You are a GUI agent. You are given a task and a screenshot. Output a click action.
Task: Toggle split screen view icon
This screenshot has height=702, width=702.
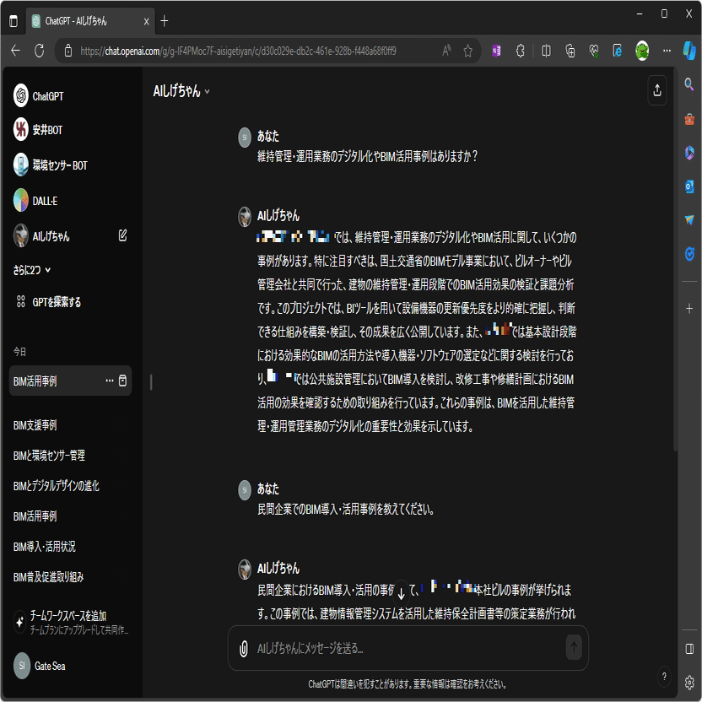tap(546, 51)
